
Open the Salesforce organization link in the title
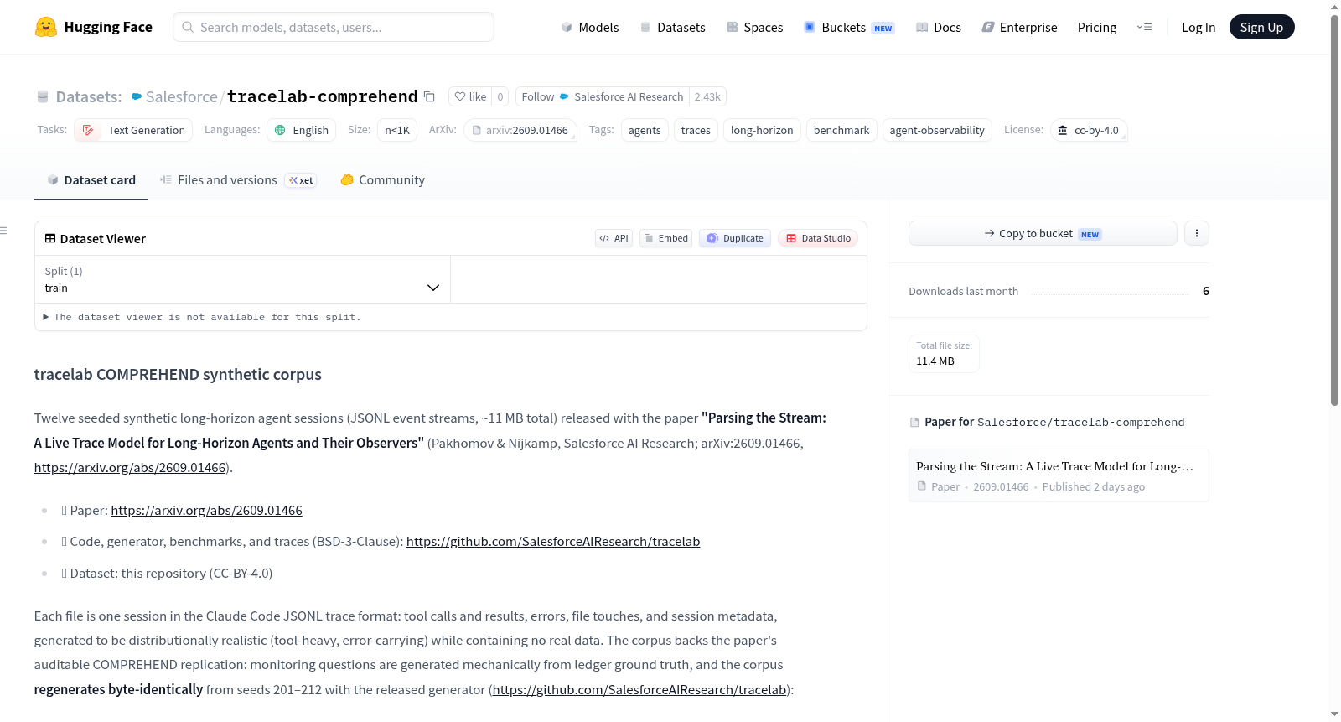point(181,96)
